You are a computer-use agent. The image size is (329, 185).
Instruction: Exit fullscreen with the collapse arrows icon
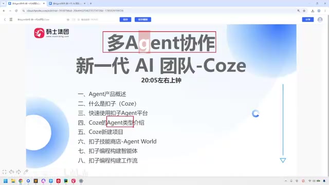(5, 172)
